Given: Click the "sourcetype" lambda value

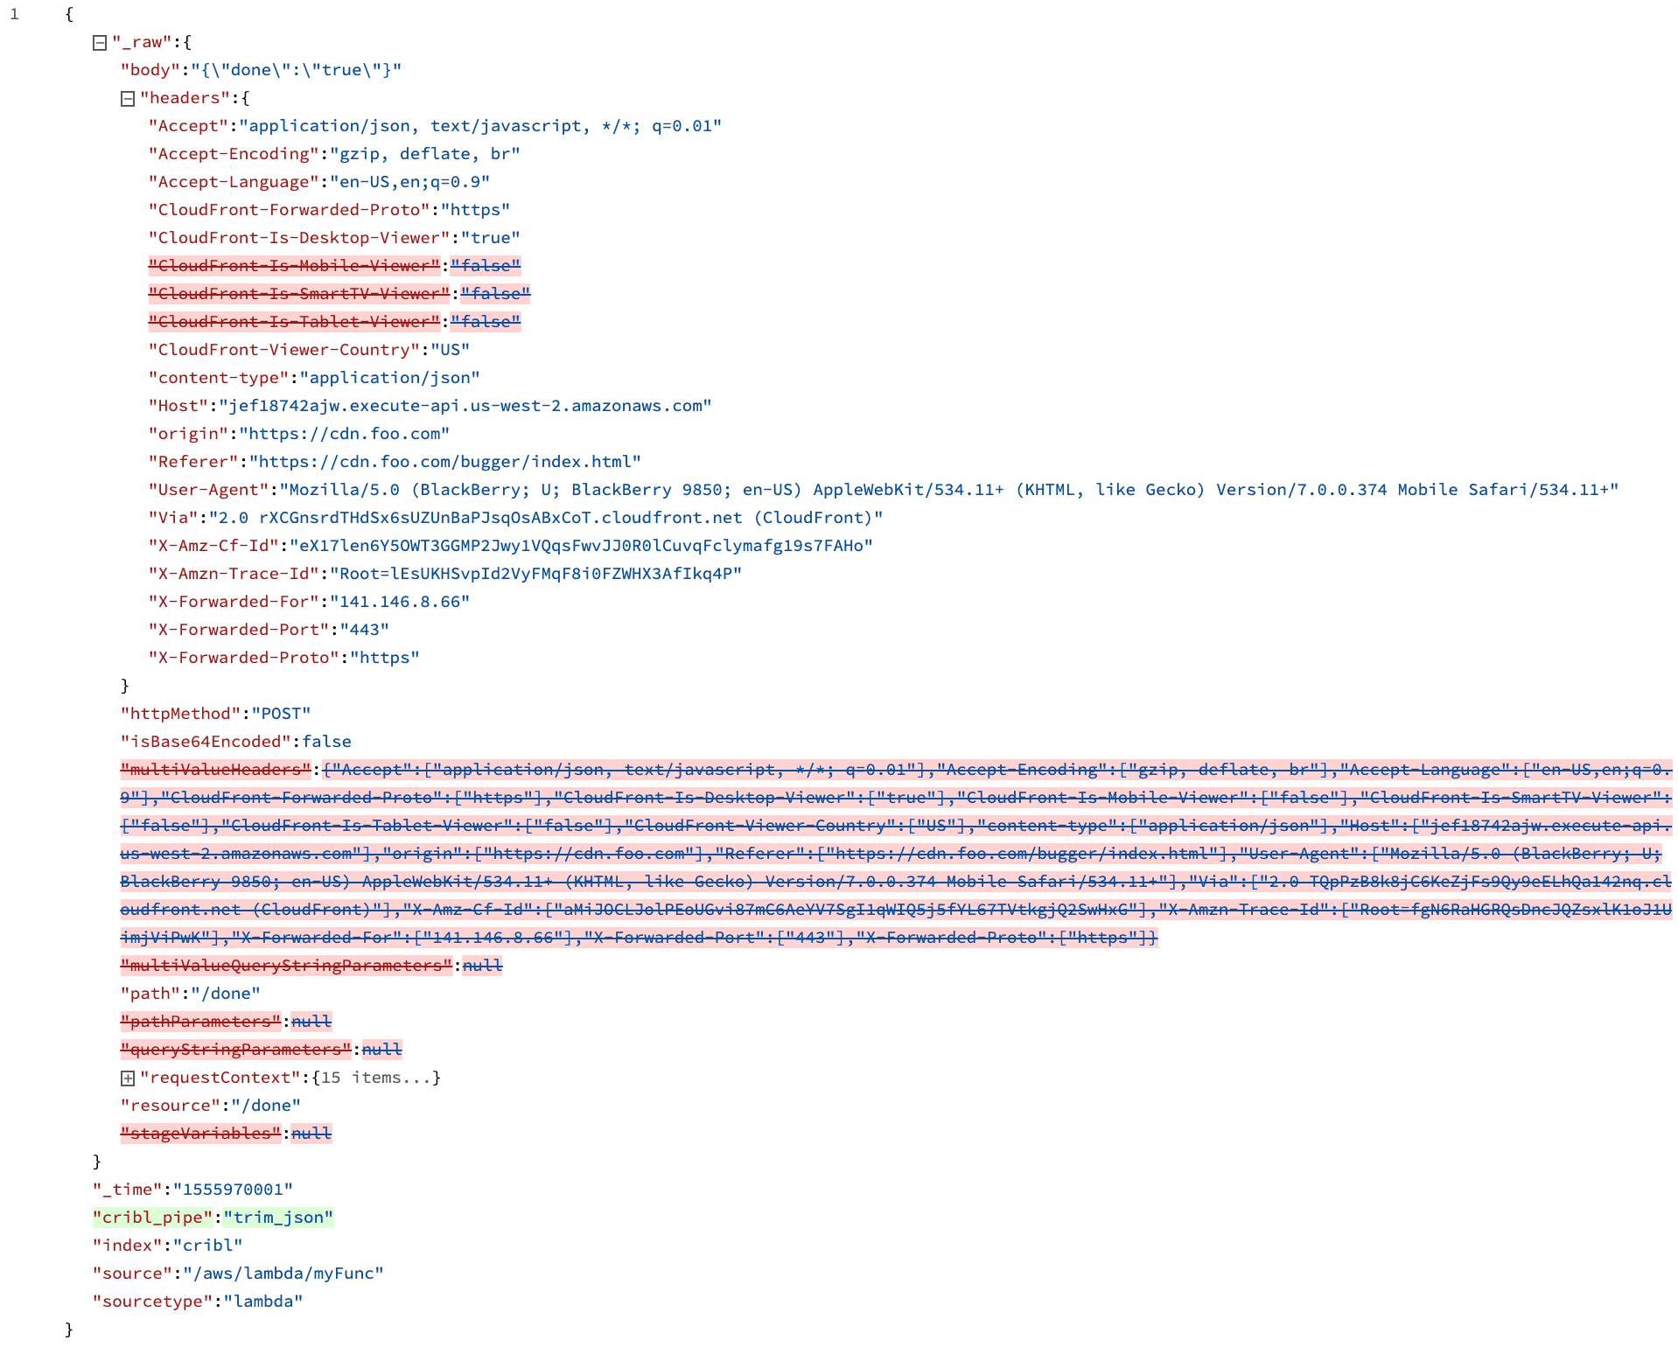Looking at the screenshot, I should [x=262, y=1302].
